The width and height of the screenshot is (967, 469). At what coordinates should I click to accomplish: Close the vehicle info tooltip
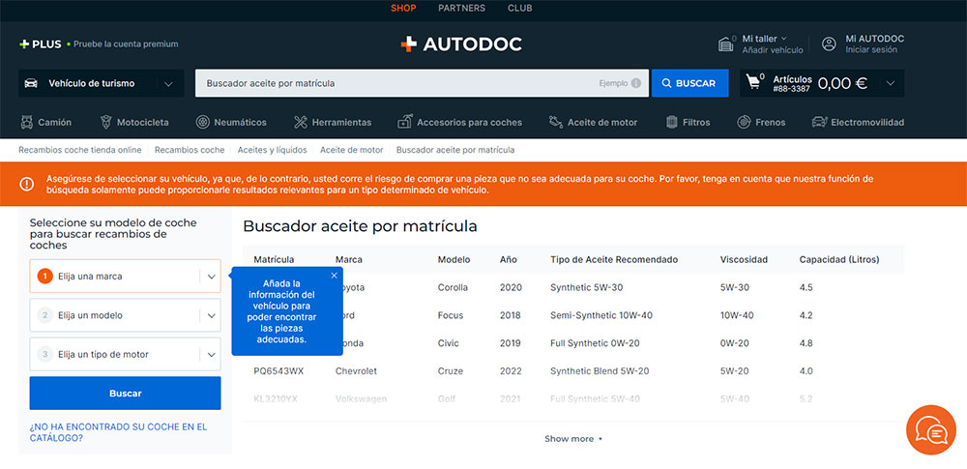[x=334, y=276]
